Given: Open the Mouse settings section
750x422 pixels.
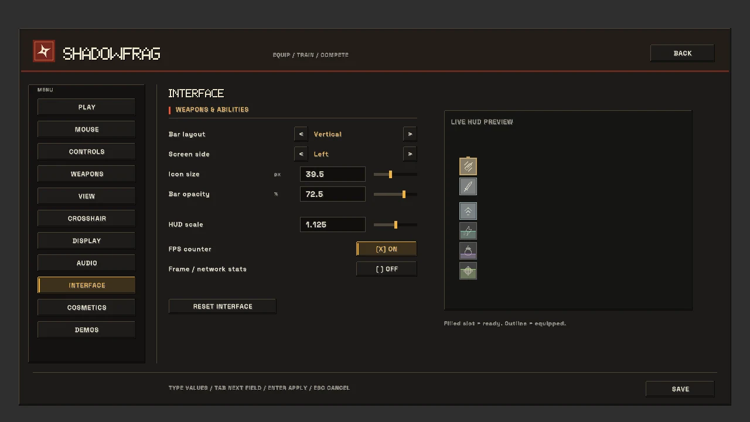Looking at the screenshot, I should [x=87, y=130].
